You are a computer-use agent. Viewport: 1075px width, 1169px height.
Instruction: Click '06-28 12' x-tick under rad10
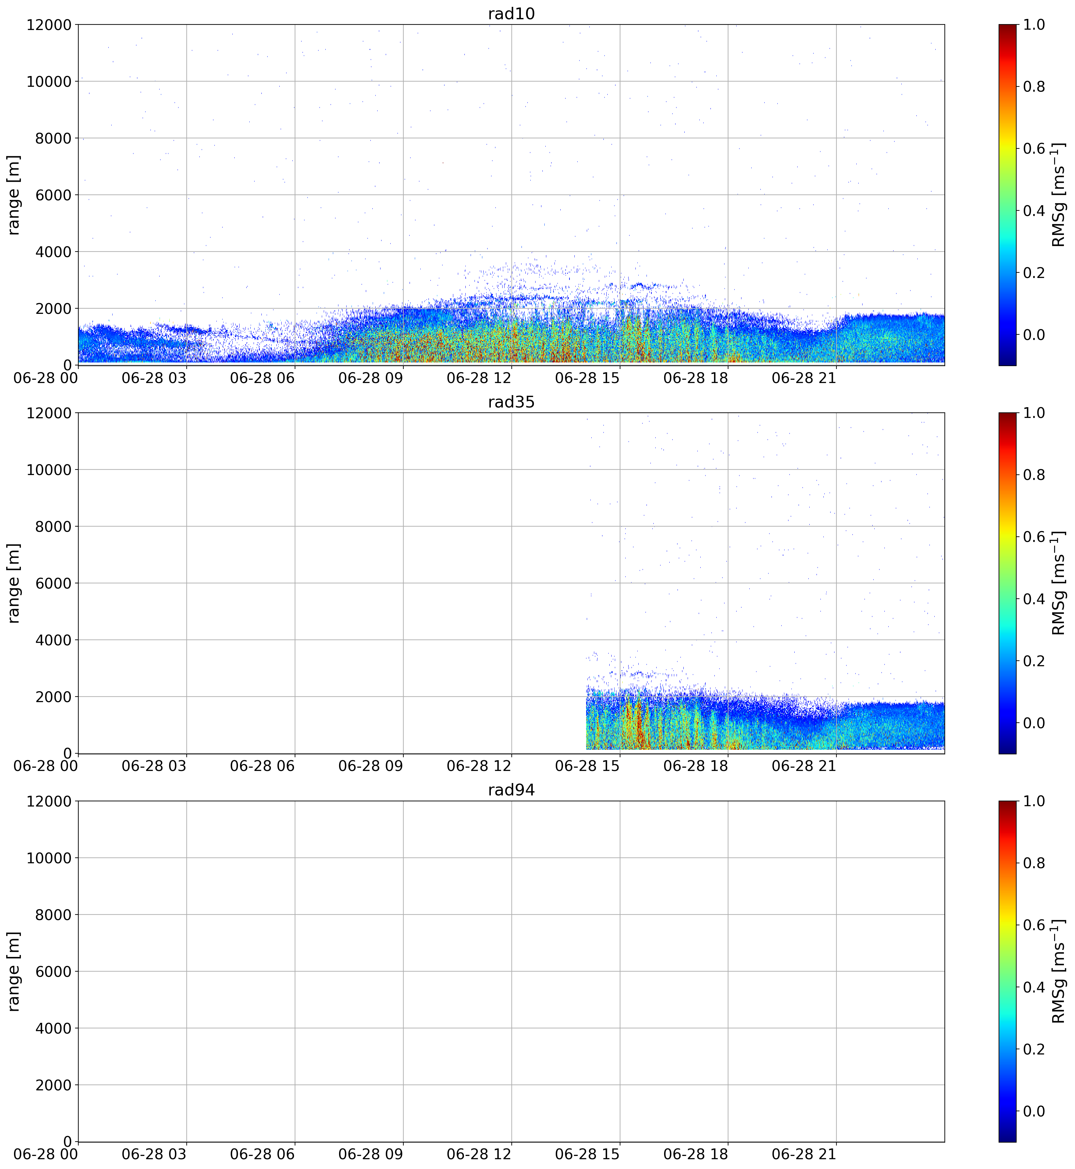tap(479, 377)
